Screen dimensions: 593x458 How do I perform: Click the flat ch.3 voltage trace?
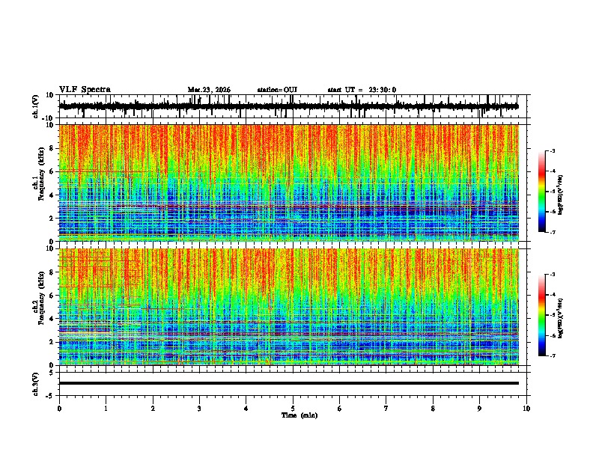(289, 383)
